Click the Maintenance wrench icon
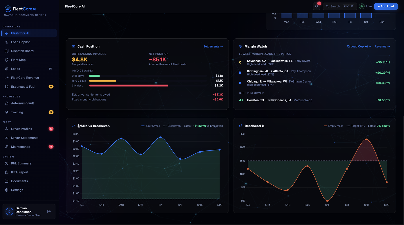The image size is (404, 225). [7, 147]
